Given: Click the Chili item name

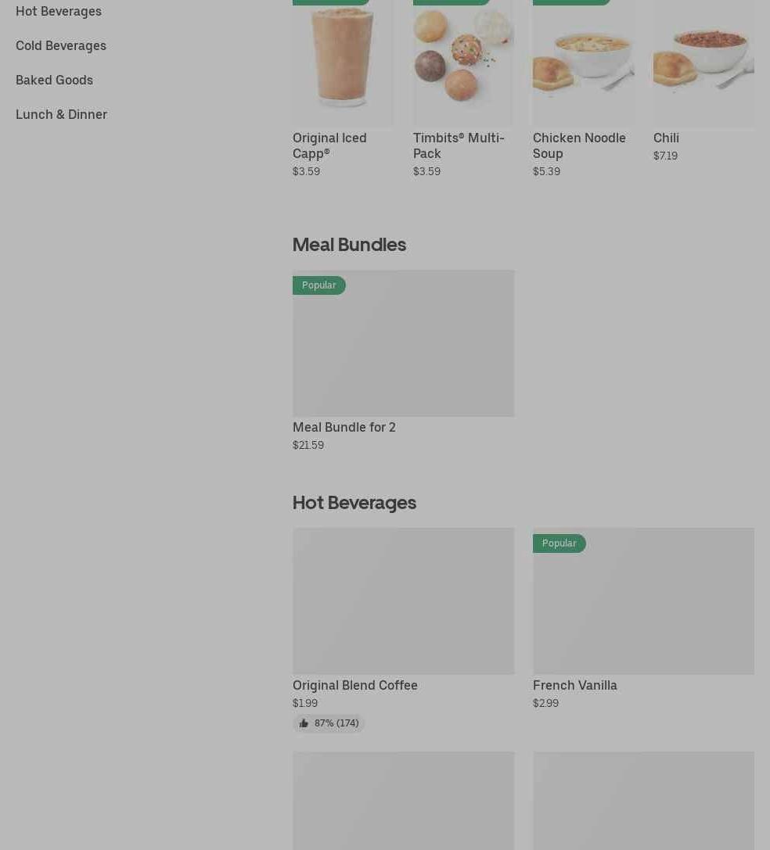Looking at the screenshot, I should [666, 138].
